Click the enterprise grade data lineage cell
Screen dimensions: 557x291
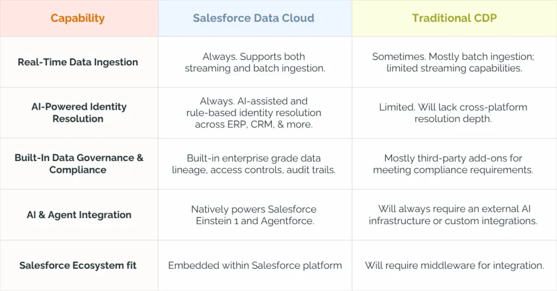(x=253, y=164)
